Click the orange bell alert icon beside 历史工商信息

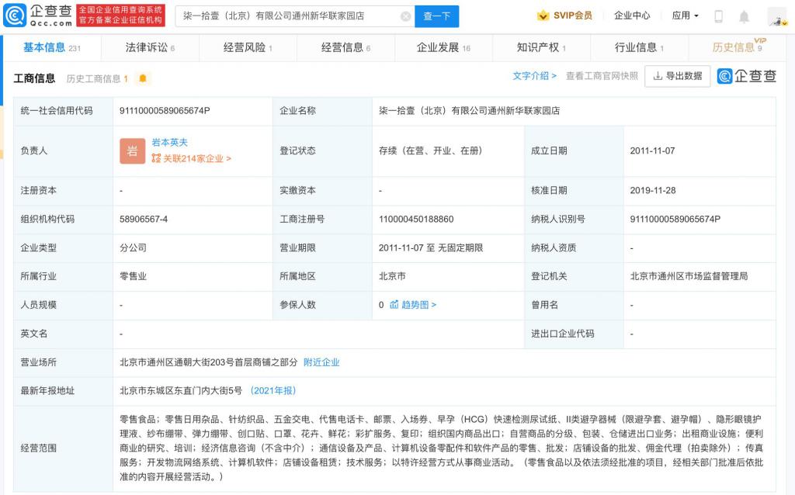[x=142, y=78]
